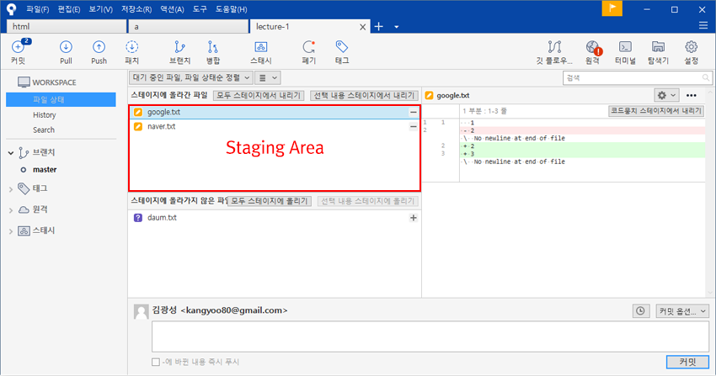The image size is (716, 376).
Task: Click the Commit (커밋) button at bottom
Action: pos(687,362)
